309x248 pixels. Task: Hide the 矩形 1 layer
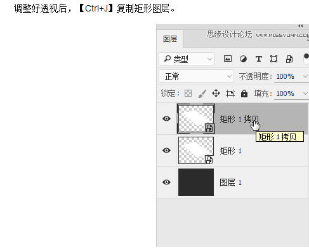pos(166,150)
